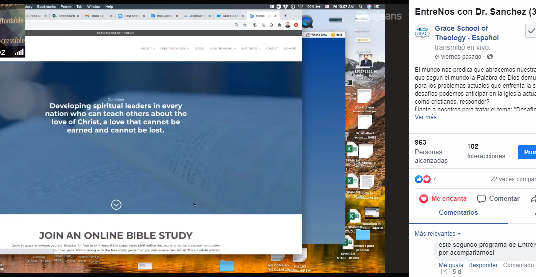The height and width of the screenshot is (277, 536).
Task: Click the Me gusta link under comment
Action: tap(451, 265)
